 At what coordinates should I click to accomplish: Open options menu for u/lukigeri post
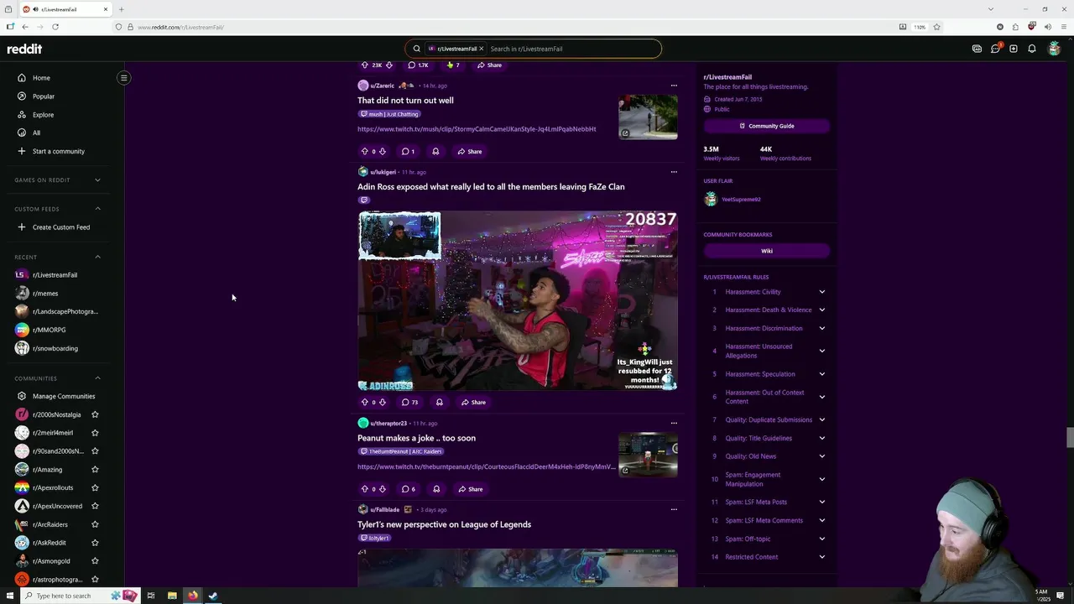pyautogui.click(x=674, y=172)
